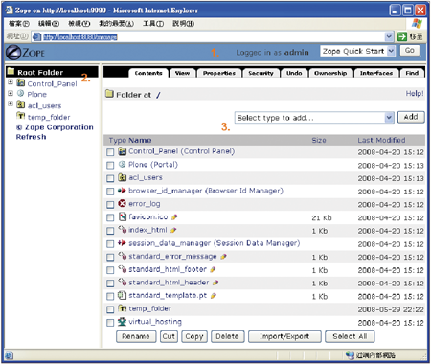This screenshot has width=431, height=364.
Task: Open the Ownership tab
Action: 330,73
